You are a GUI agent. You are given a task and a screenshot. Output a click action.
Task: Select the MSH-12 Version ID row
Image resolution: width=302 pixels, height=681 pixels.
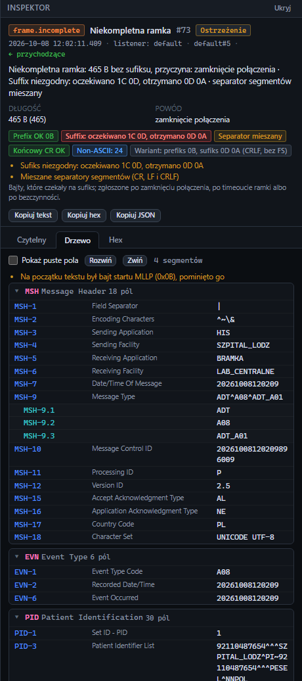152,486
